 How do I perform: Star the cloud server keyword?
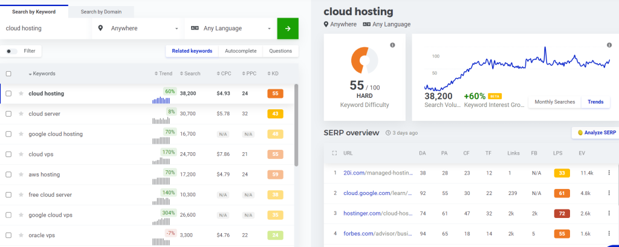point(21,114)
